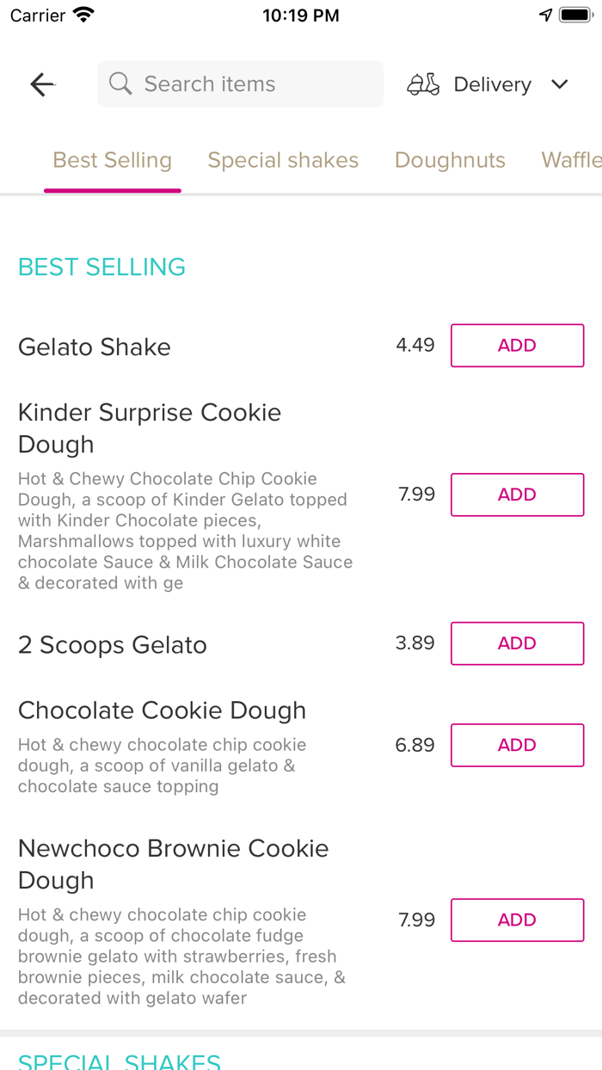
Task: Add Kinder Surprise Cookie Dough
Action: point(517,495)
